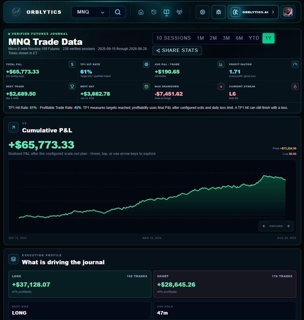304x320 pixels.
Task: Click the explore left arrow
Action: pyautogui.click(x=264, y=226)
